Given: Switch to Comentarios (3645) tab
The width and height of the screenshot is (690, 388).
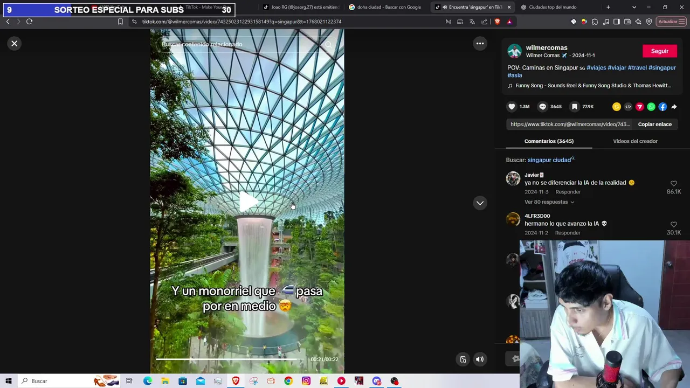Looking at the screenshot, I should point(549,141).
